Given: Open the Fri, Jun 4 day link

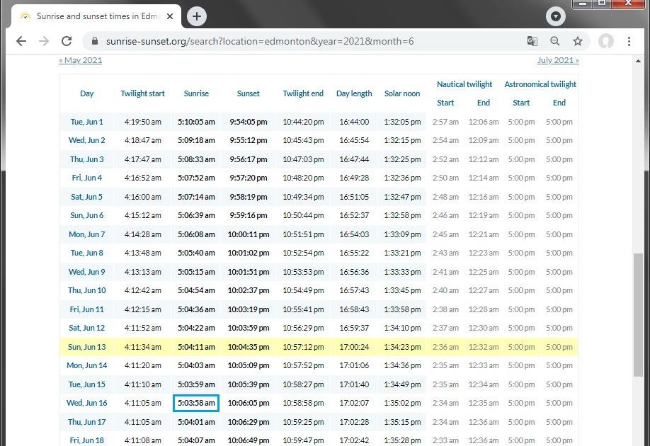Looking at the screenshot, I should tap(86, 178).
